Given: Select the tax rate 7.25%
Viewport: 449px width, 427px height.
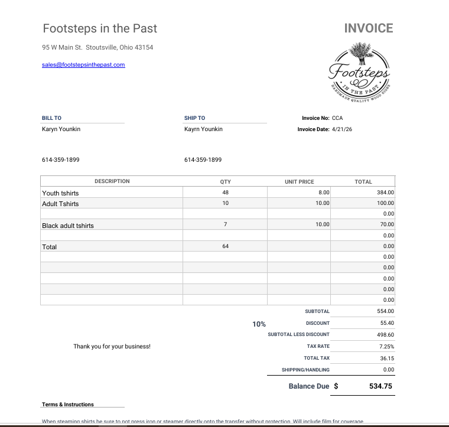Looking at the screenshot, I should point(386,346).
